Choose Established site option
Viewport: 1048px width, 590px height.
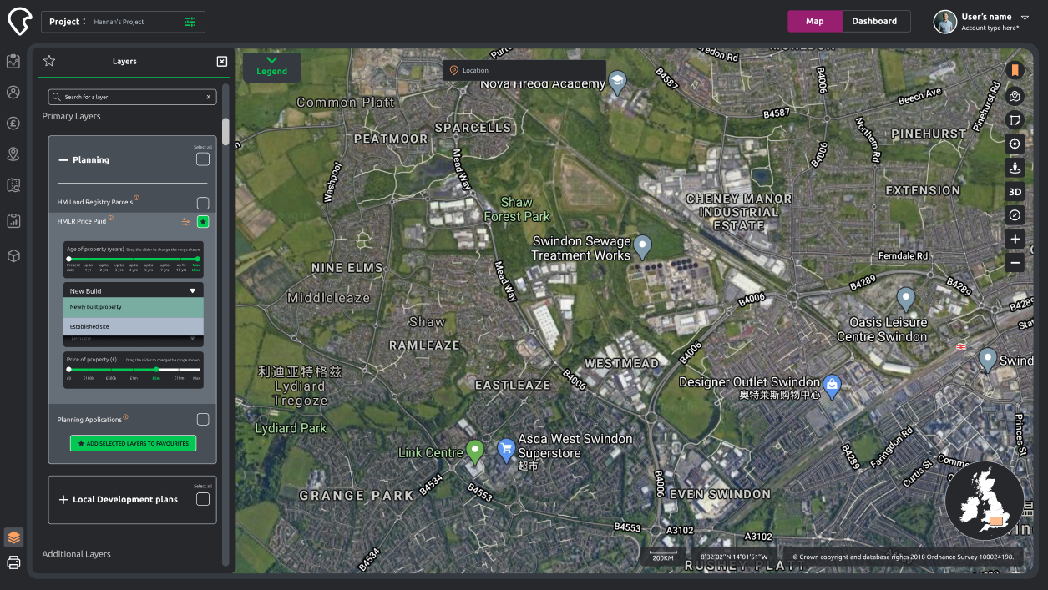point(134,326)
